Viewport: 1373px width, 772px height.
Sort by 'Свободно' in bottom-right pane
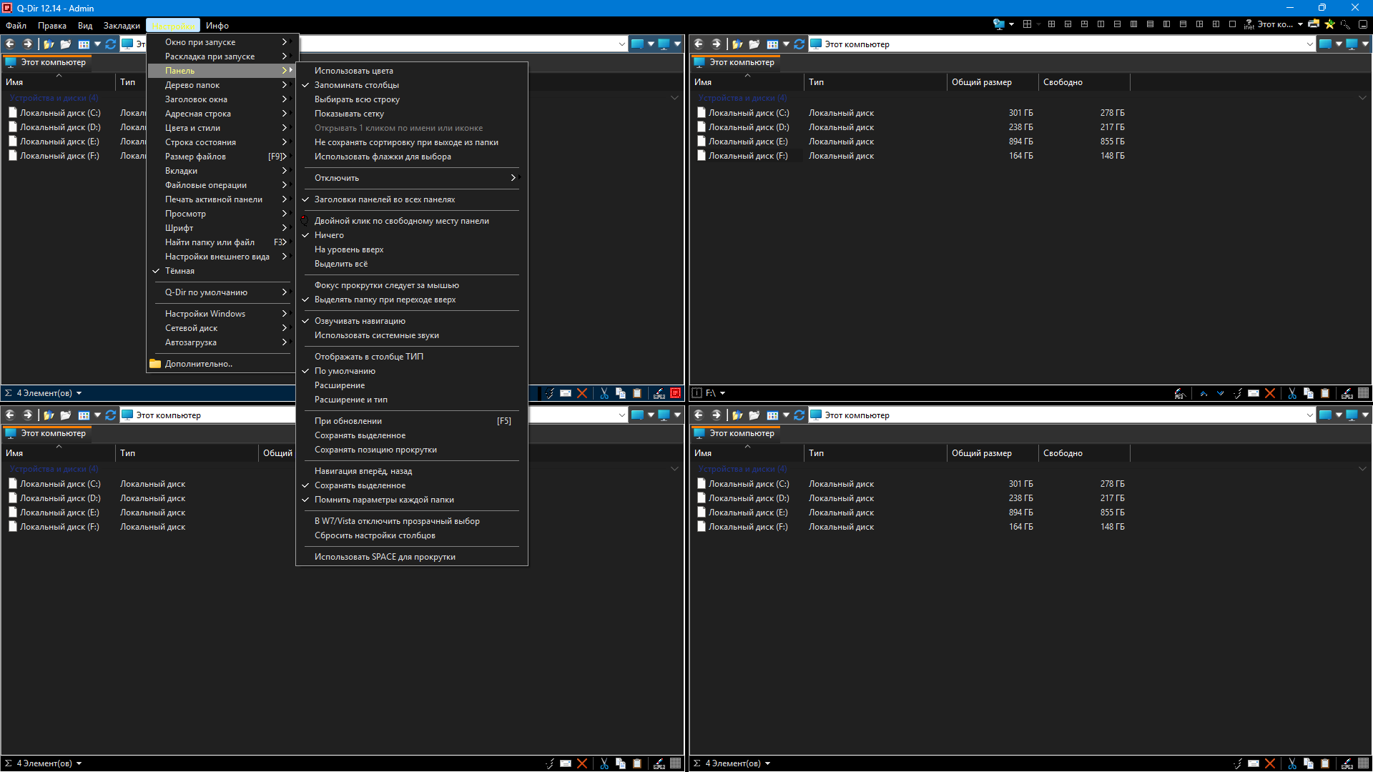pos(1083,453)
